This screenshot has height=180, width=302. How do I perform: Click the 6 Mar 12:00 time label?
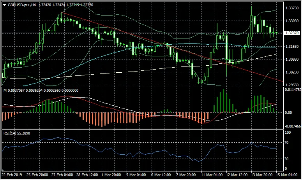(161, 175)
